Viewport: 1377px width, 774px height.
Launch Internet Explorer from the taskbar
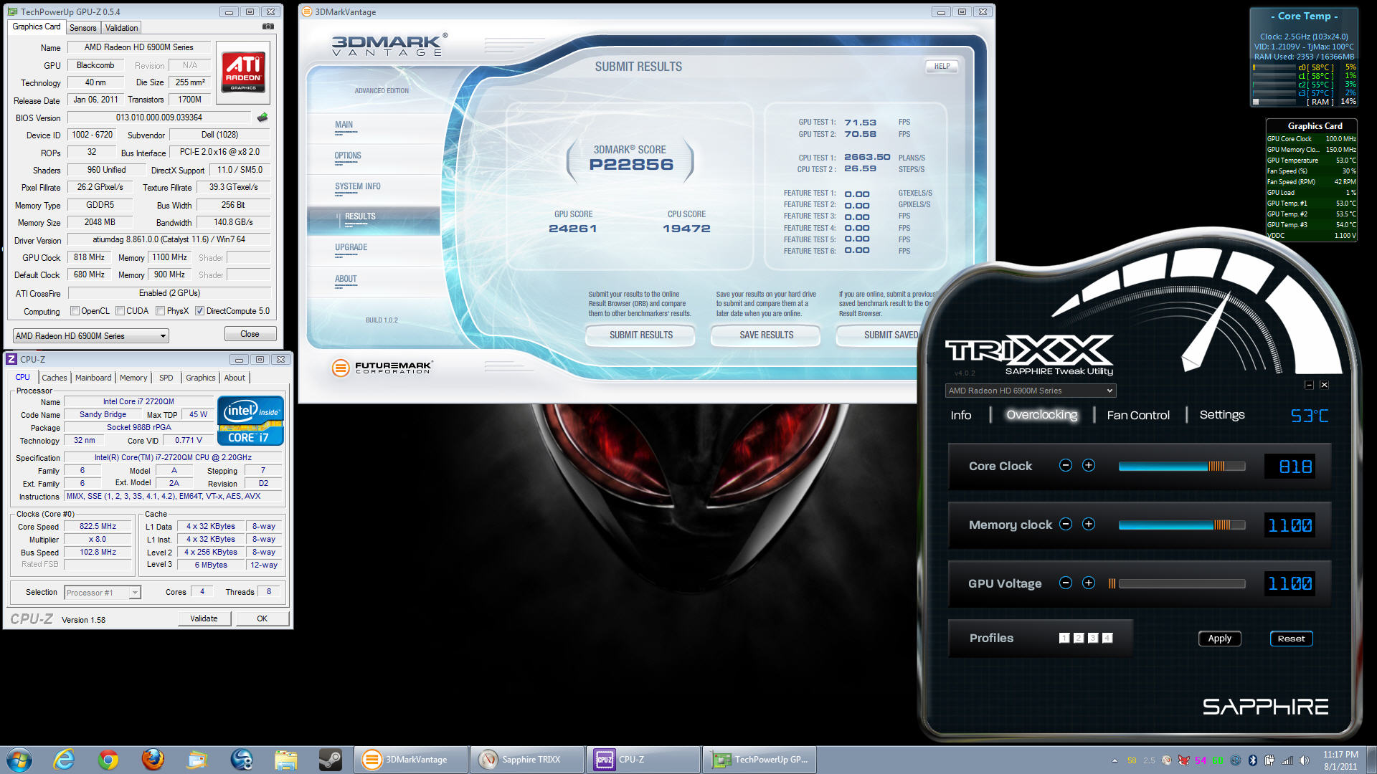(64, 760)
